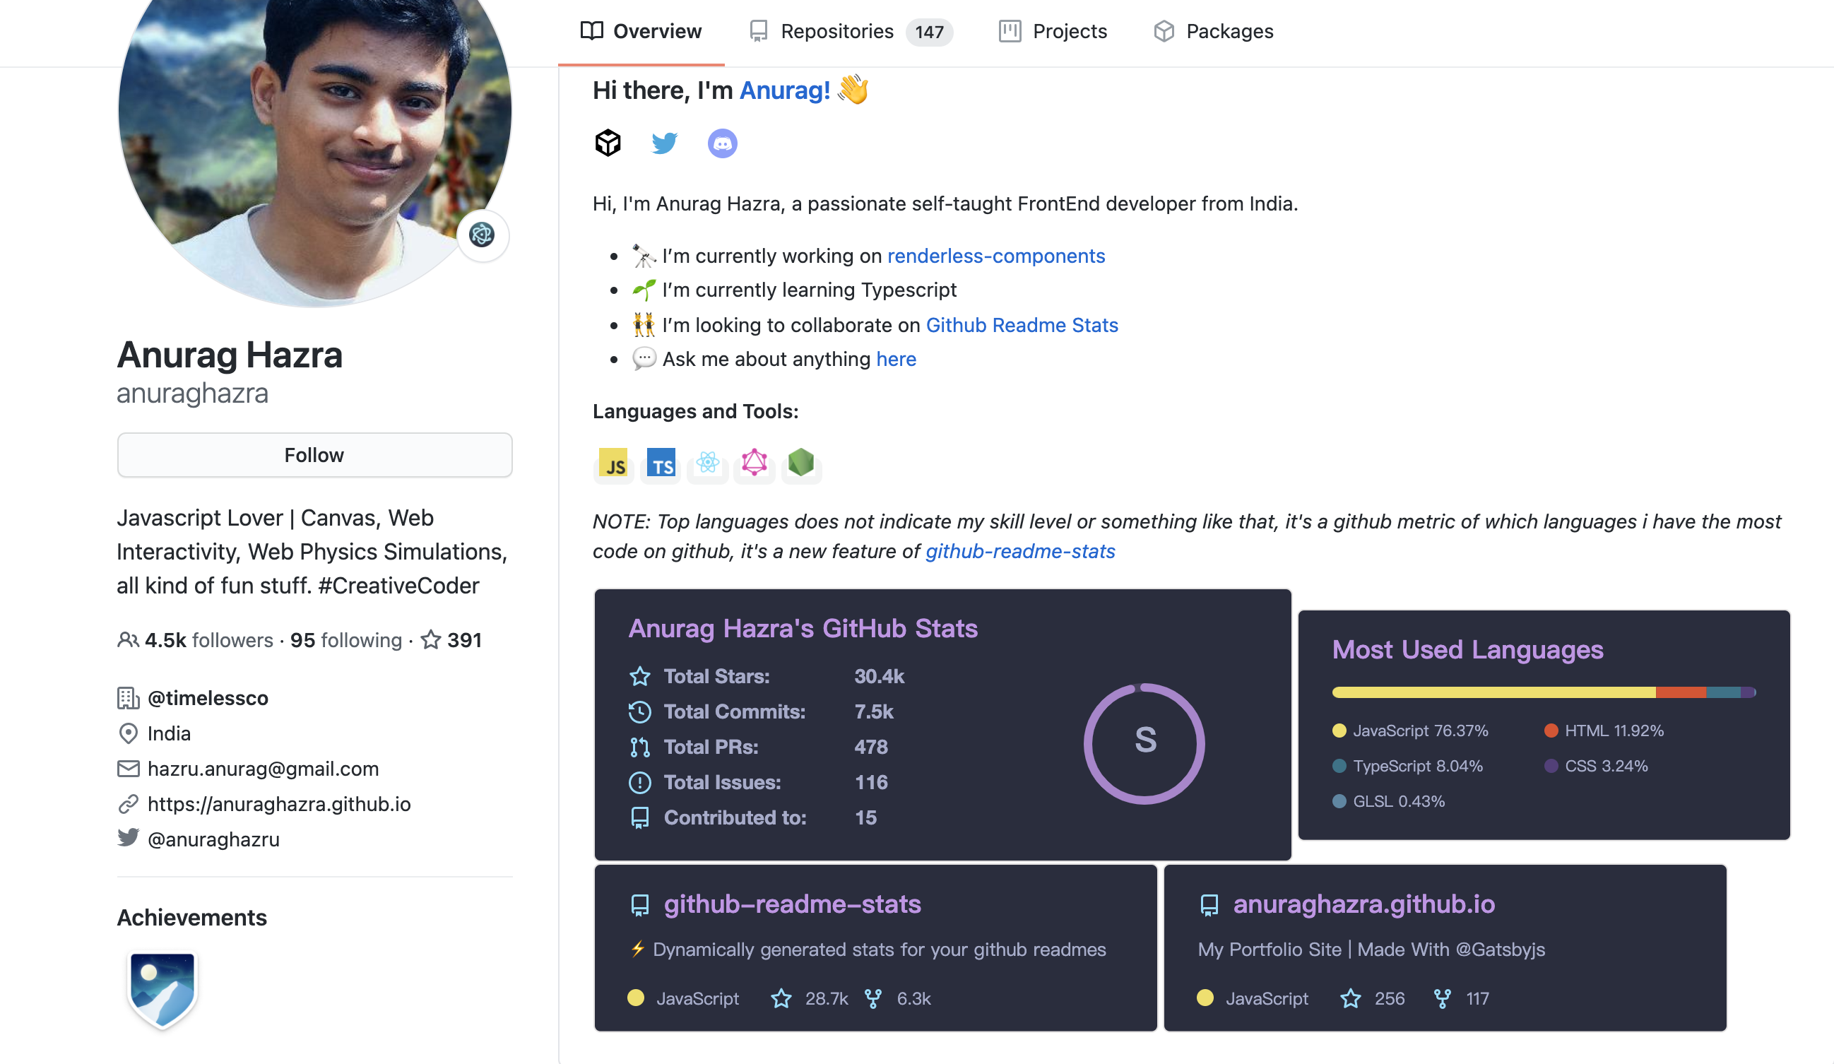Click the Most Used Languages color bar
This screenshot has height=1064, width=1834.
[1544, 693]
